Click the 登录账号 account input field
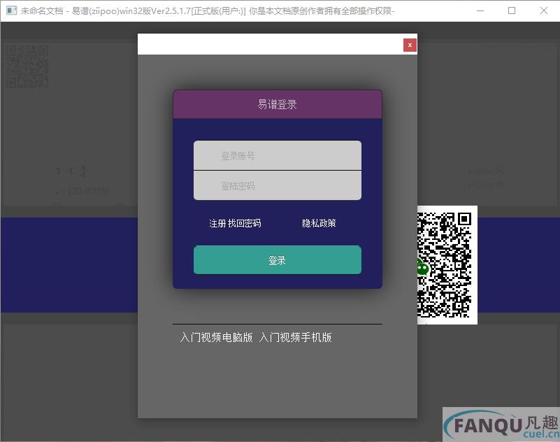Image resolution: width=560 pixels, height=442 pixels. [278, 155]
